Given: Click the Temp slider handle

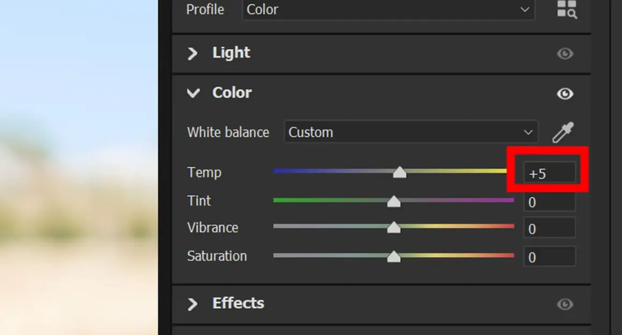Looking at the screenshot, I should pyautogui.click(x=399, y=172).
